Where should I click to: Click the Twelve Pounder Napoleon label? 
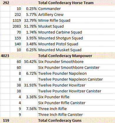[x=62, y=73]
